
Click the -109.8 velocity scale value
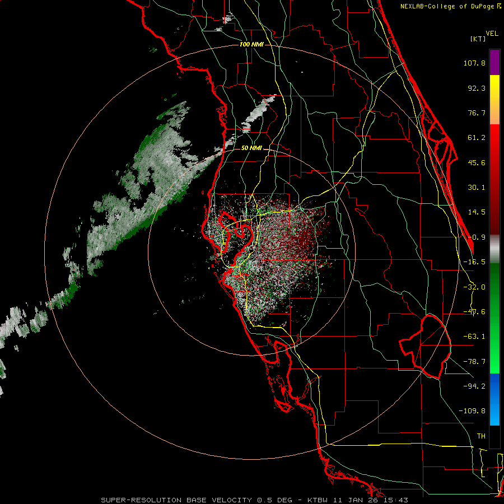pyautogui.click(x=472, y=411)
